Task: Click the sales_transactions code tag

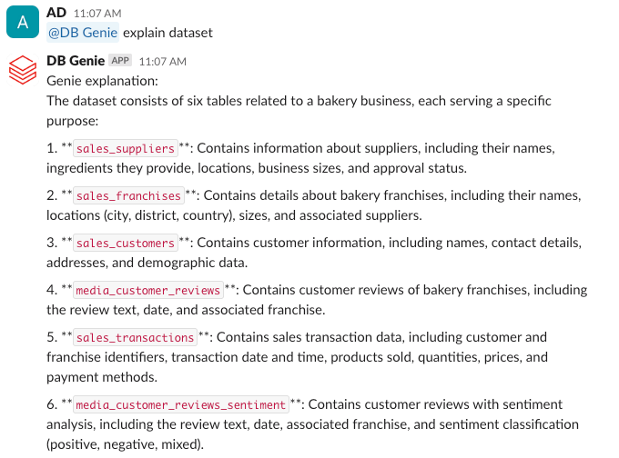Action: click(x=135, y=337)
